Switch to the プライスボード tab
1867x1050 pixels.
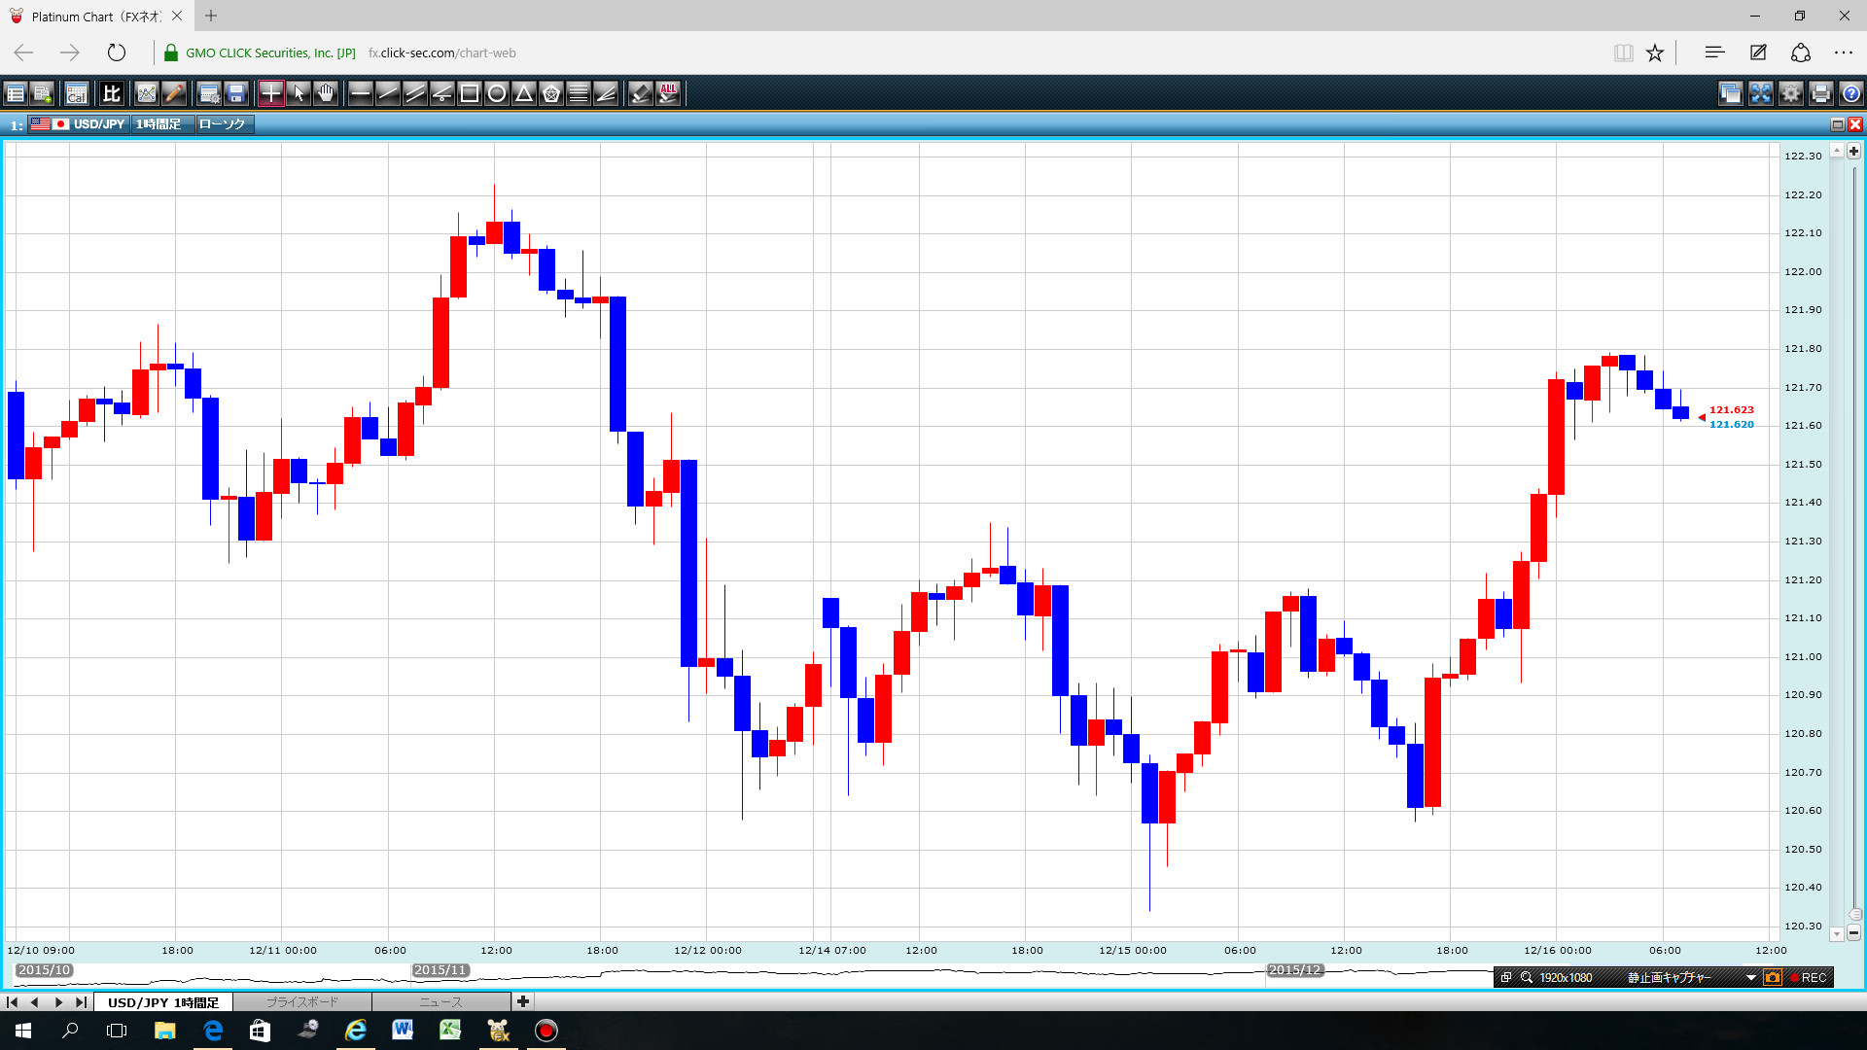pos(302,1001)
